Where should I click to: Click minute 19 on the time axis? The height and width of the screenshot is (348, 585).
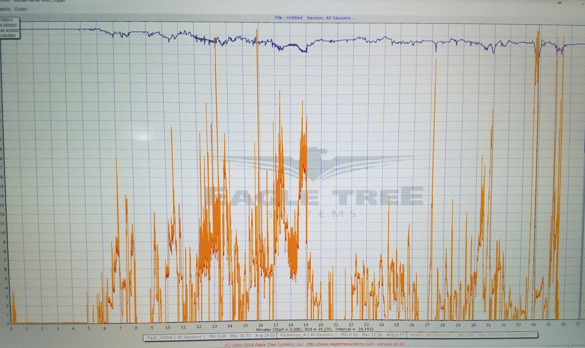coord(306,325)
